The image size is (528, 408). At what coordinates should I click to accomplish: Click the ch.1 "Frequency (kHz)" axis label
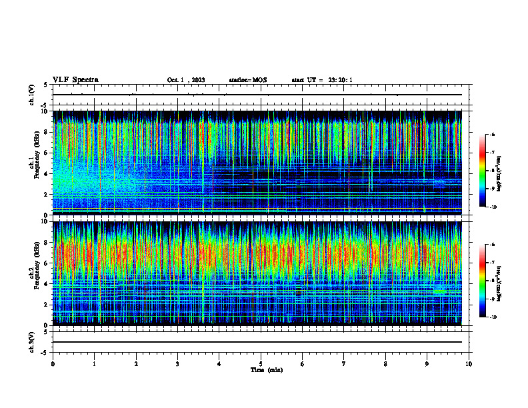[37, 155]
